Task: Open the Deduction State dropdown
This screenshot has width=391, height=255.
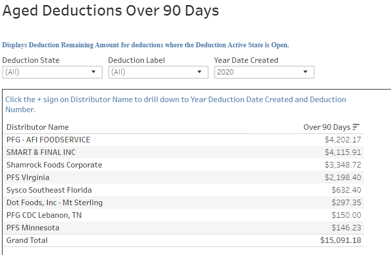Action: 52,72
